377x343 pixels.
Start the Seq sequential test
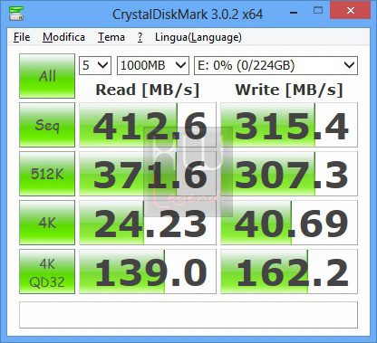[47, 125]
